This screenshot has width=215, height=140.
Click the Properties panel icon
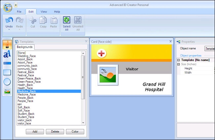pyautogui.click(x=178, y=42)
